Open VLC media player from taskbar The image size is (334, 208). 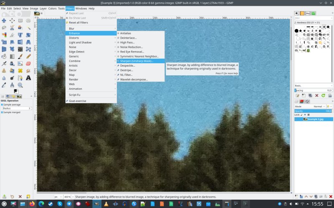click(106, 204)
